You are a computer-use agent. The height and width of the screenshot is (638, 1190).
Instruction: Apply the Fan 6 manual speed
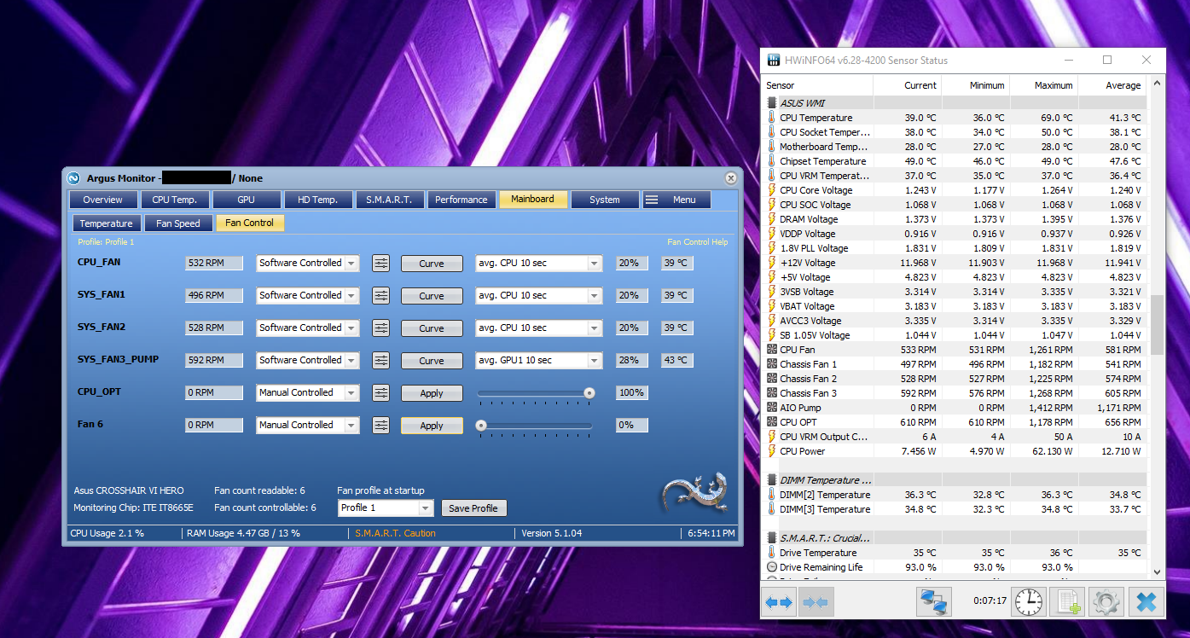coord(432,426)
